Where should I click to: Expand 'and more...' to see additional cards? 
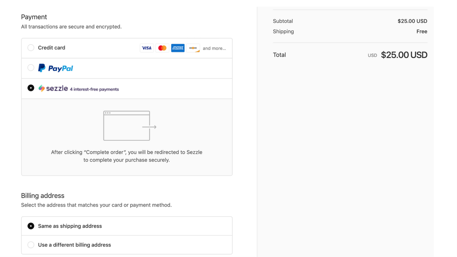214,48
